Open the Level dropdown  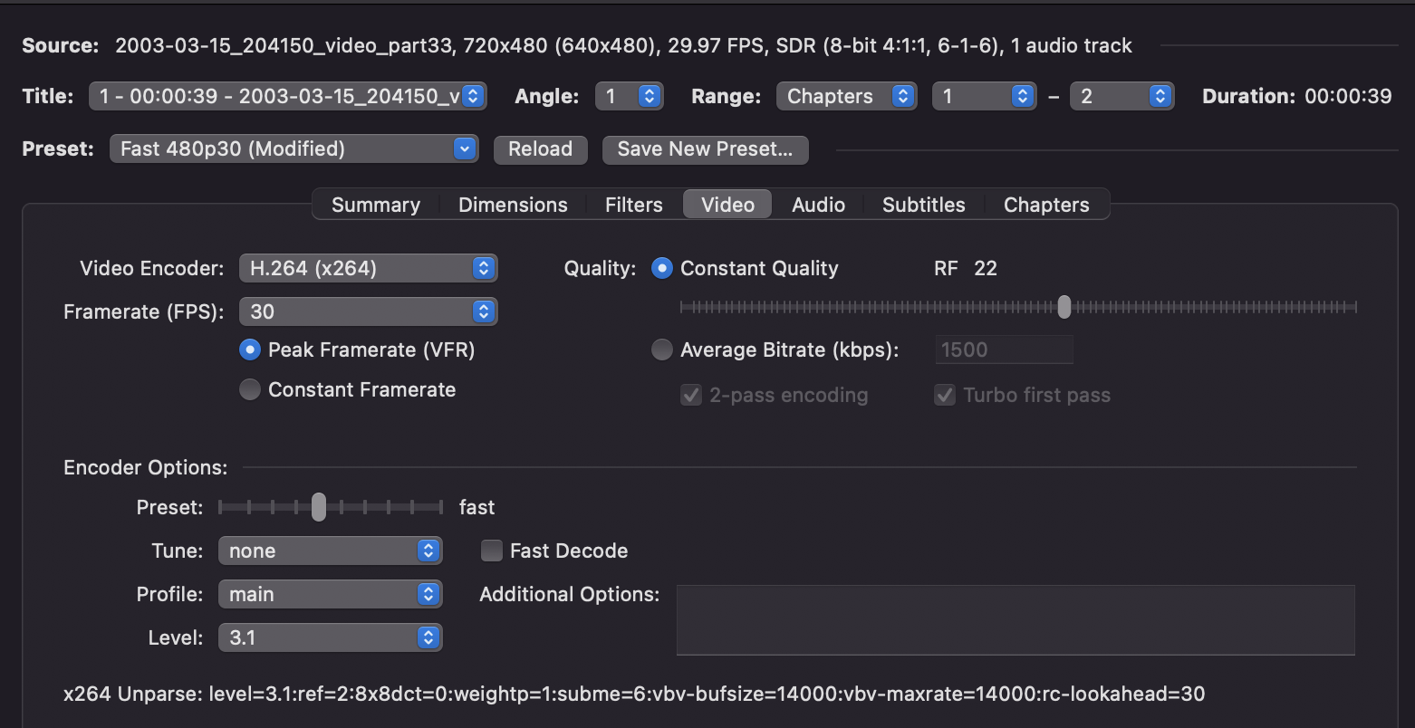[330, 637]
